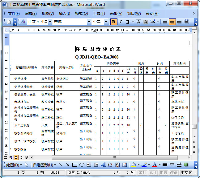Switch to Normal view
Image resolution: width=200 pixels, height=178 pixels.
(x=6, y=158)
